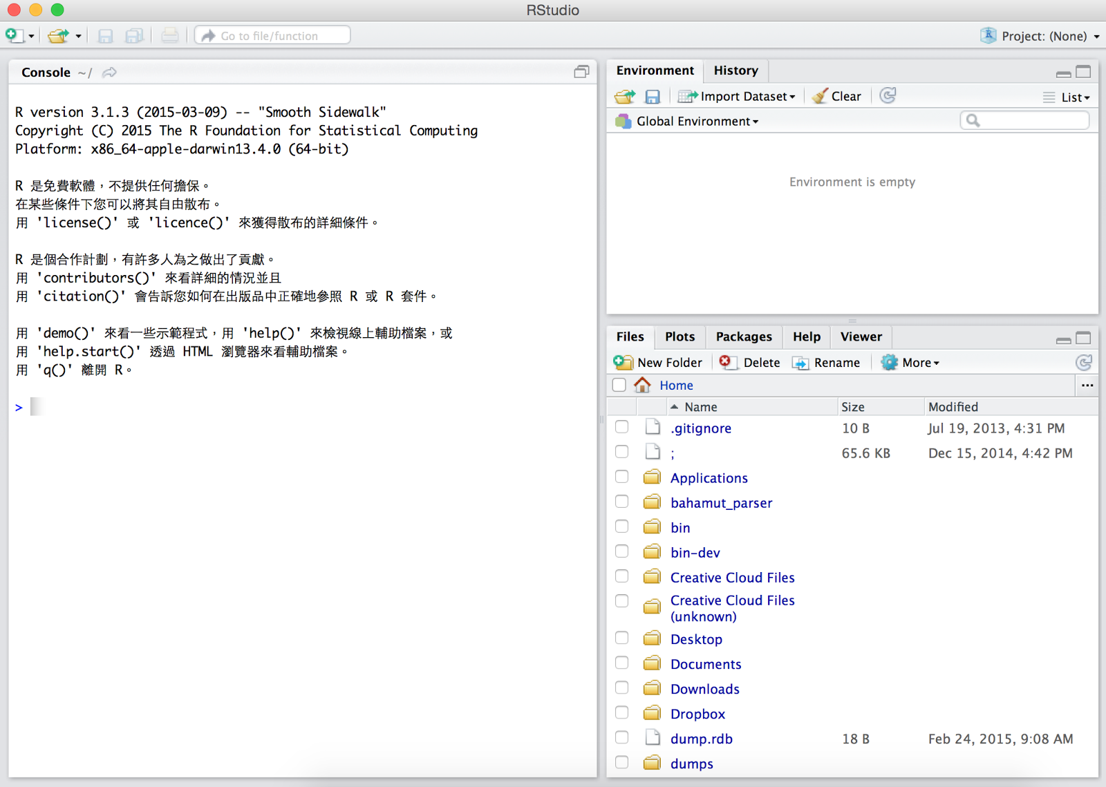Refresh the environment listing
The height and width of the screenshot is (787, 1106).
888,96
